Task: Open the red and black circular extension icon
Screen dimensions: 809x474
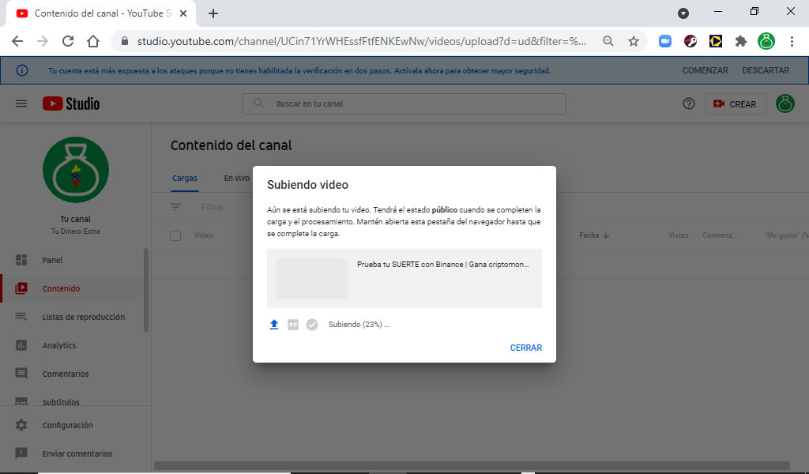Action: (x=690, y=41)
